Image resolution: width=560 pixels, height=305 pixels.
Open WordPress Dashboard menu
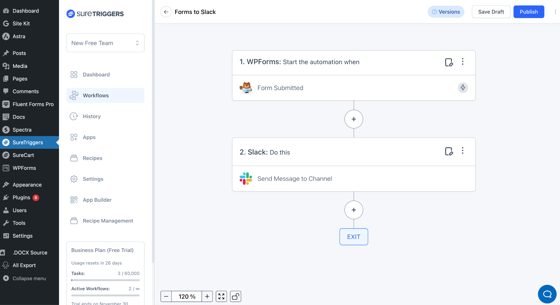(x=30, y=11)
